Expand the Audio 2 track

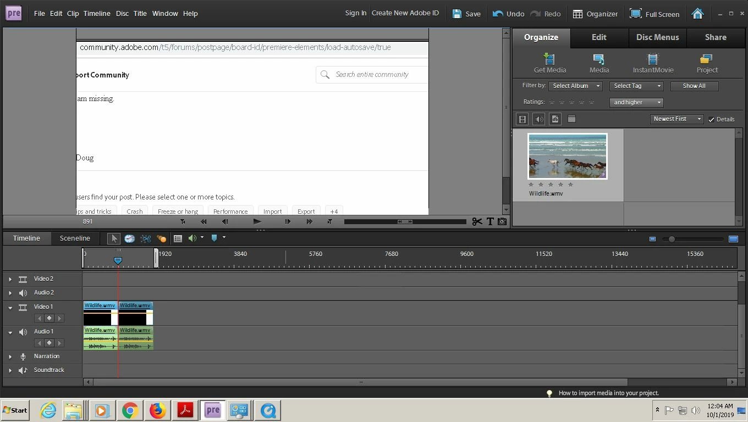pos(10,293)
